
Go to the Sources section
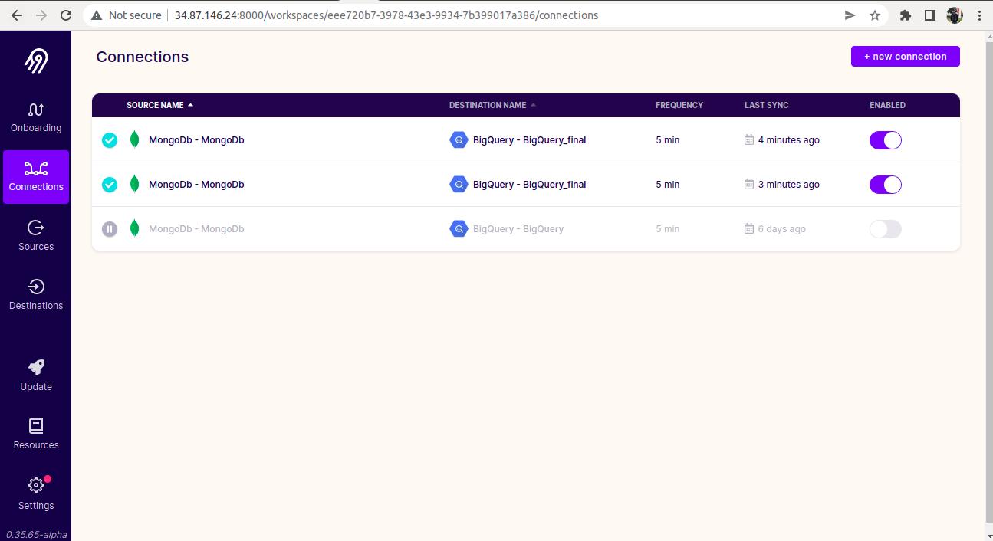(x=36, y=235)
